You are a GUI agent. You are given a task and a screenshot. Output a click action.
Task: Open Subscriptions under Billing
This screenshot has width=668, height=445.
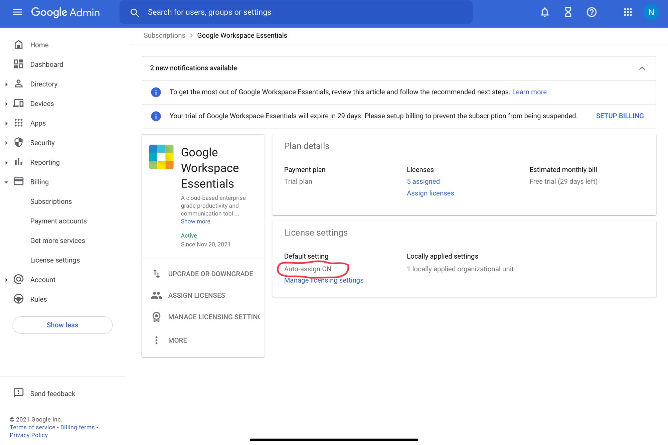[x=51, y=201]
